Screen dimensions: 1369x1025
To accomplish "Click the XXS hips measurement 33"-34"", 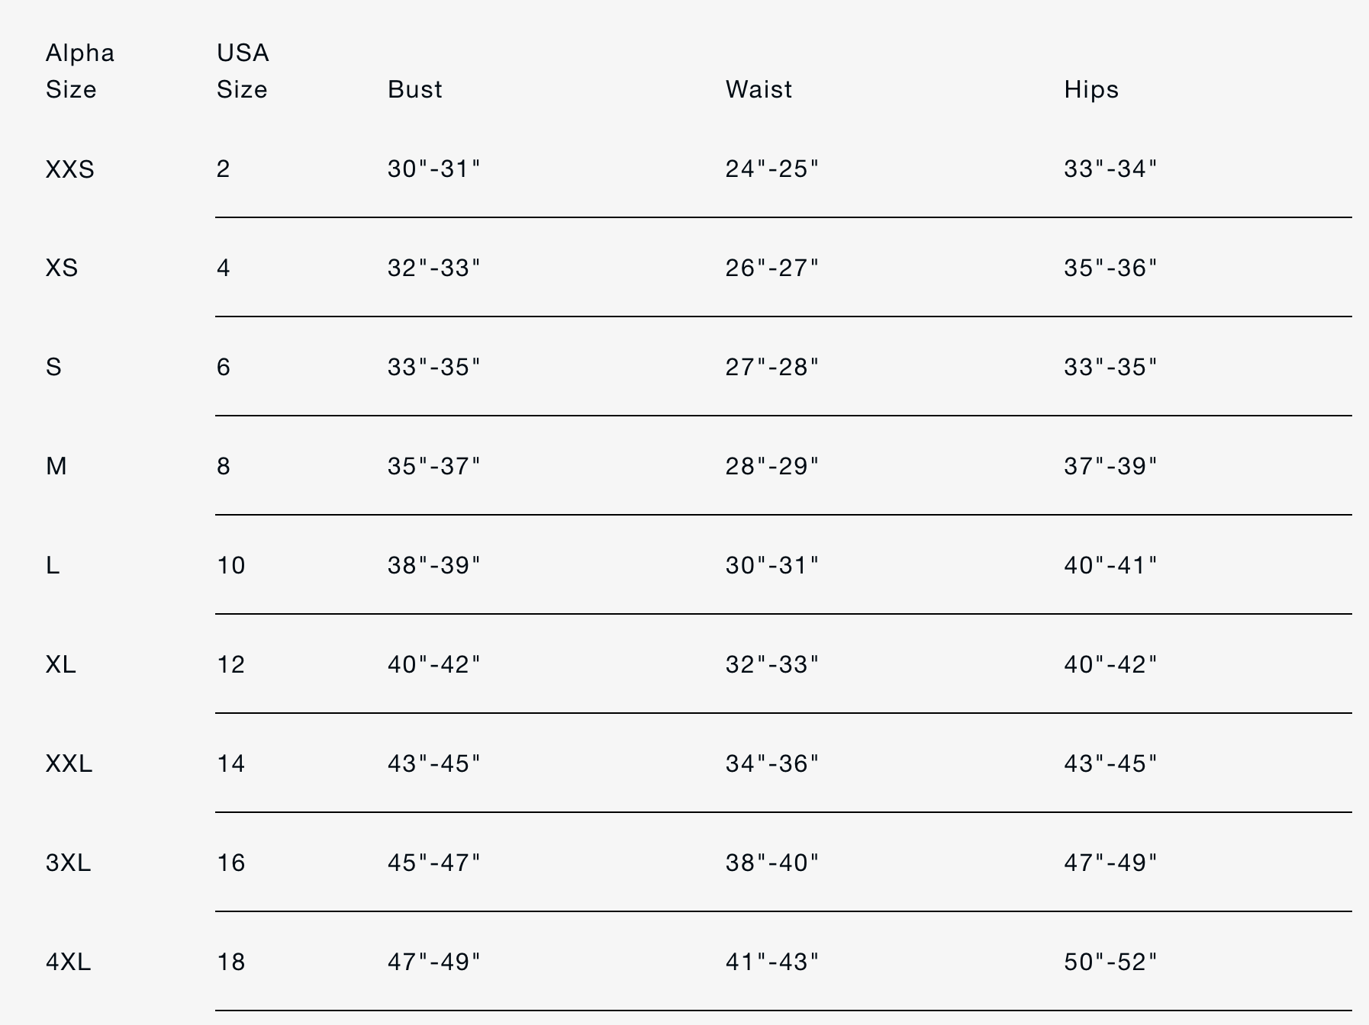I will click(1111, 169).
